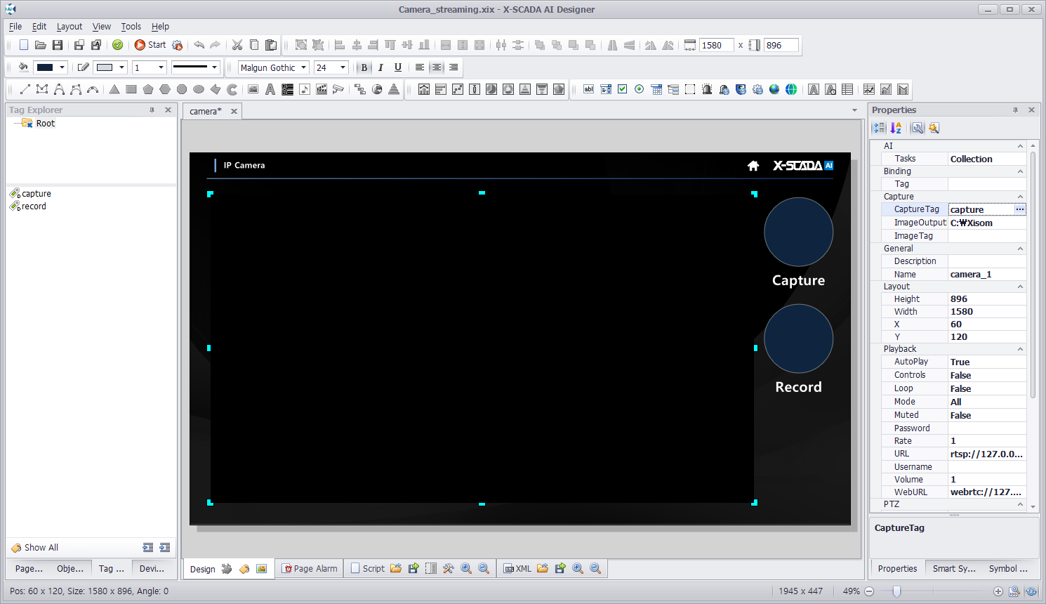Select the rectangle shape tool
1046x604 pixels.
[x=131, y=89]
